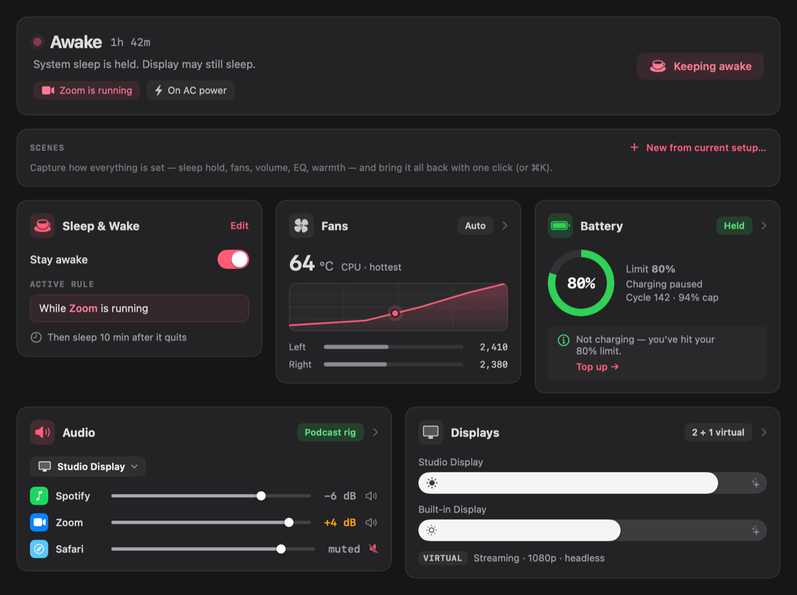Click the Zoom is running chip
This screenshot has height=595, width=797.
coord(87,91)
